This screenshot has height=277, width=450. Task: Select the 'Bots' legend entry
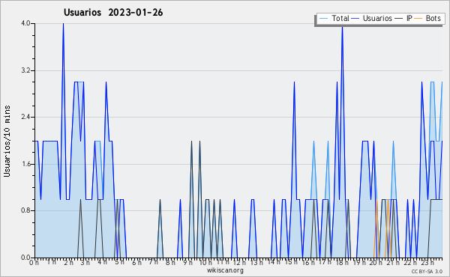[433, 18]
